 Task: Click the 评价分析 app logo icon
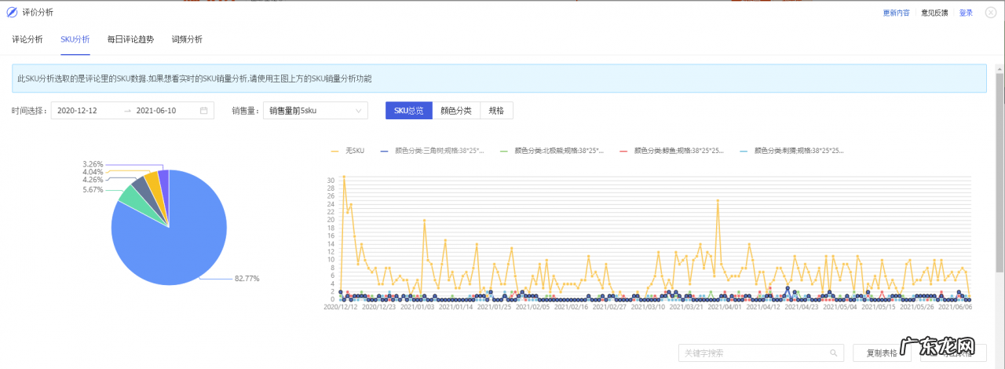tap(12, 13)
